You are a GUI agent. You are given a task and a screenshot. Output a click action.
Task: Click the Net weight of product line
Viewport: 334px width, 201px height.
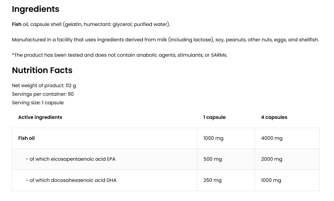(x=44, y=86)
